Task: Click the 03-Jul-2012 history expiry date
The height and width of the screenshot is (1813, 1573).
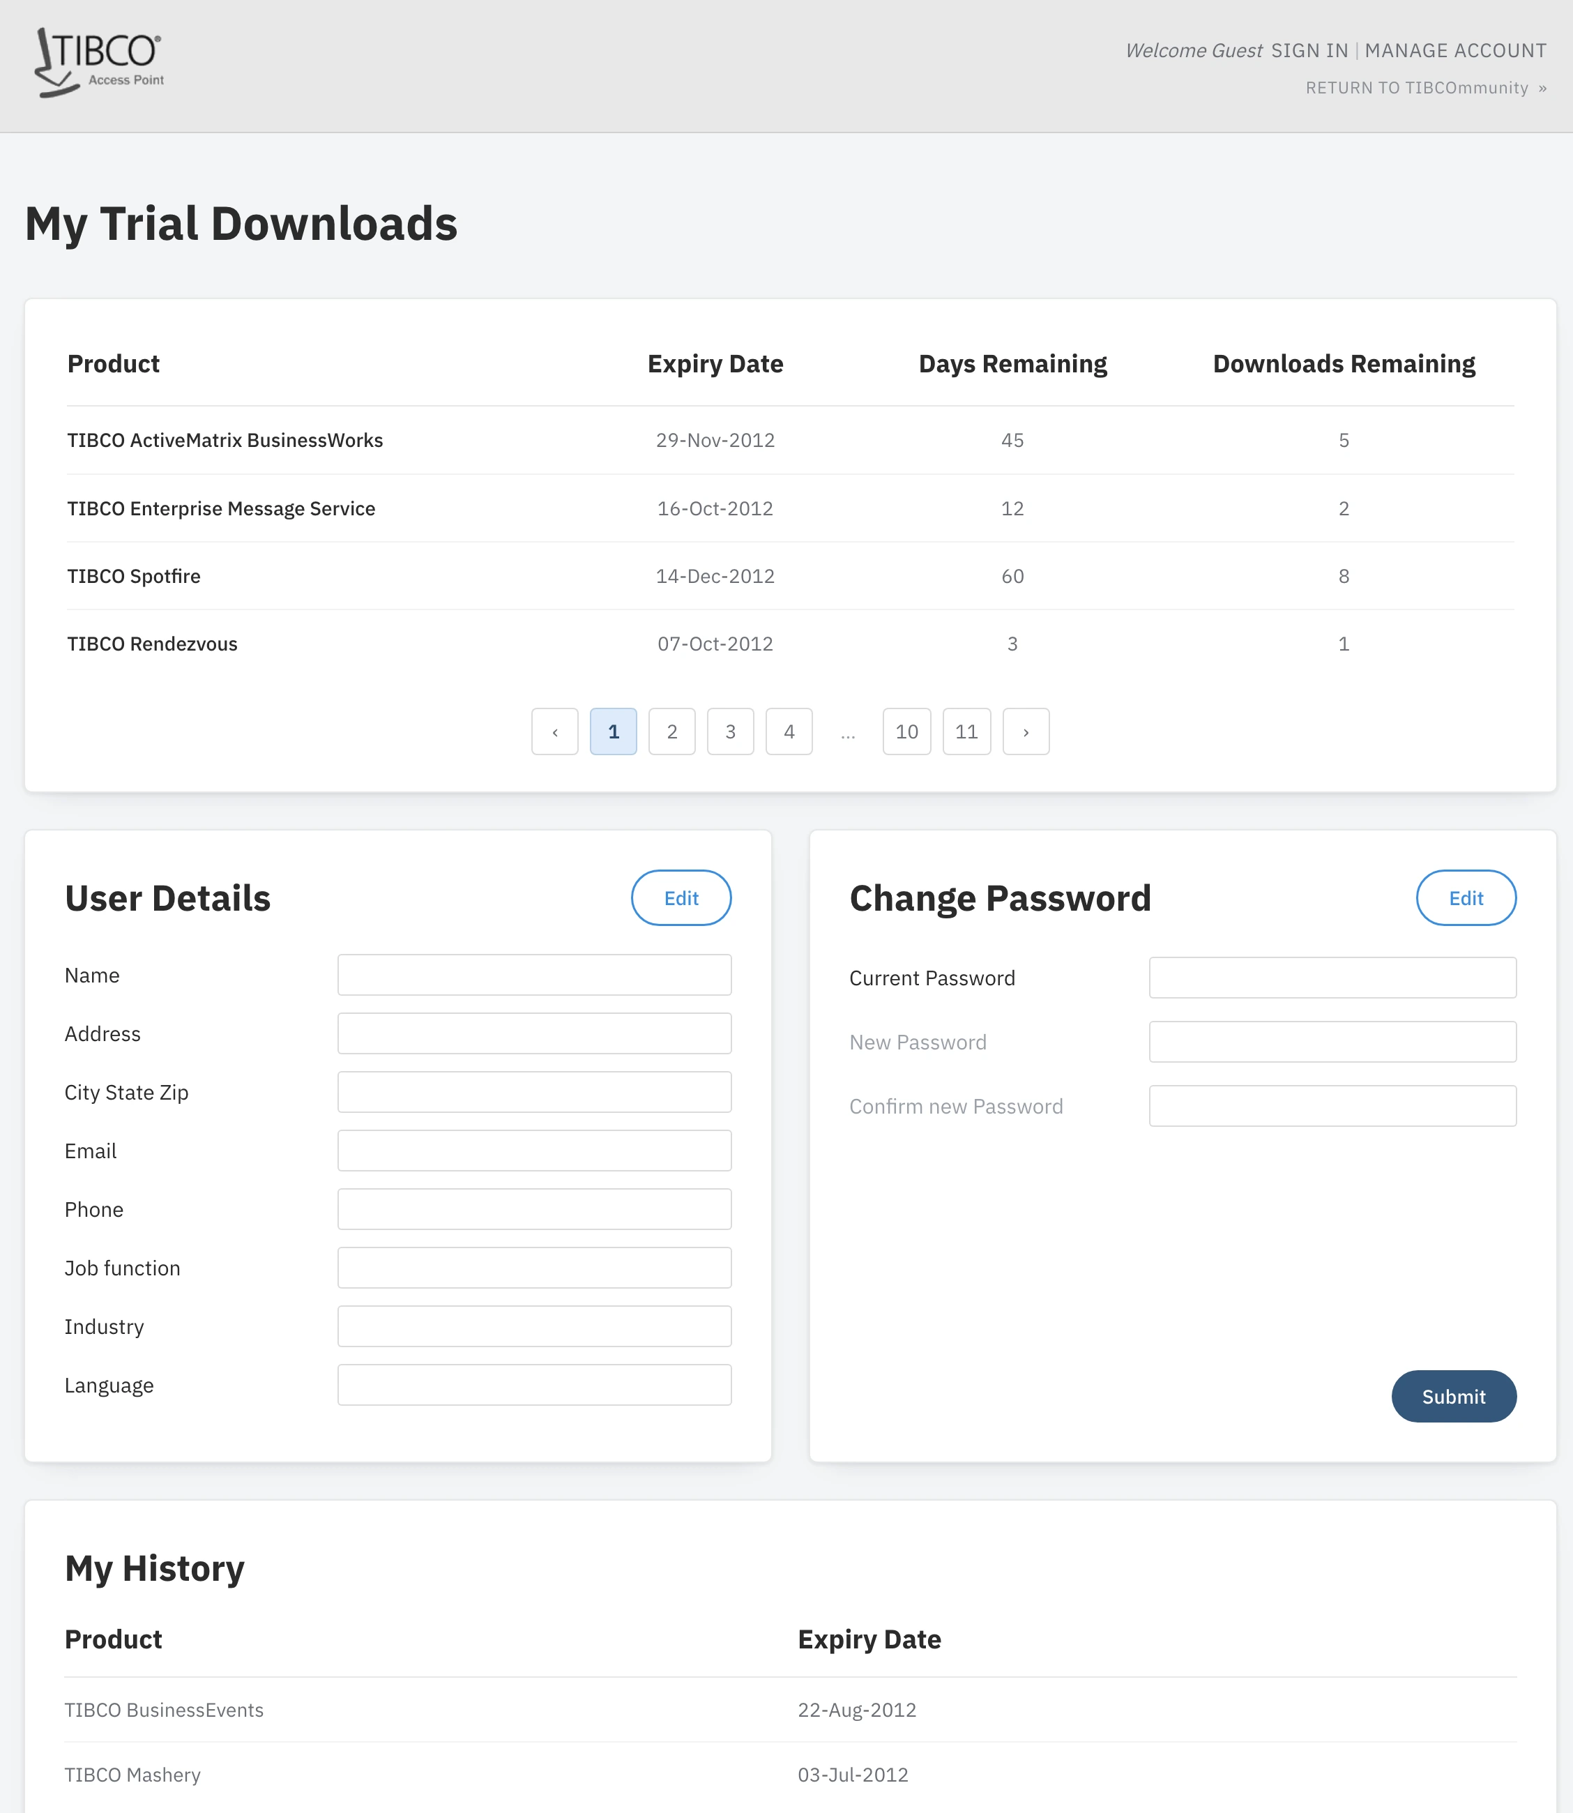Action: click(852, 1775)
